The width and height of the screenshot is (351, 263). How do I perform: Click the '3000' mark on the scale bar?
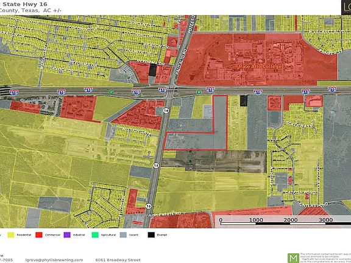tap(325, 220)
